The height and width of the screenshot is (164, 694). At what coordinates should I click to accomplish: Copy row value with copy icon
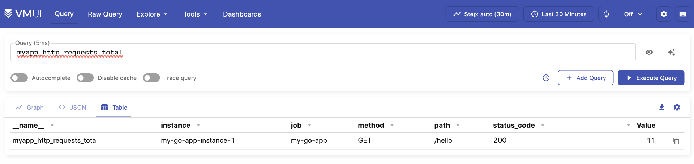tap(676, 141)
